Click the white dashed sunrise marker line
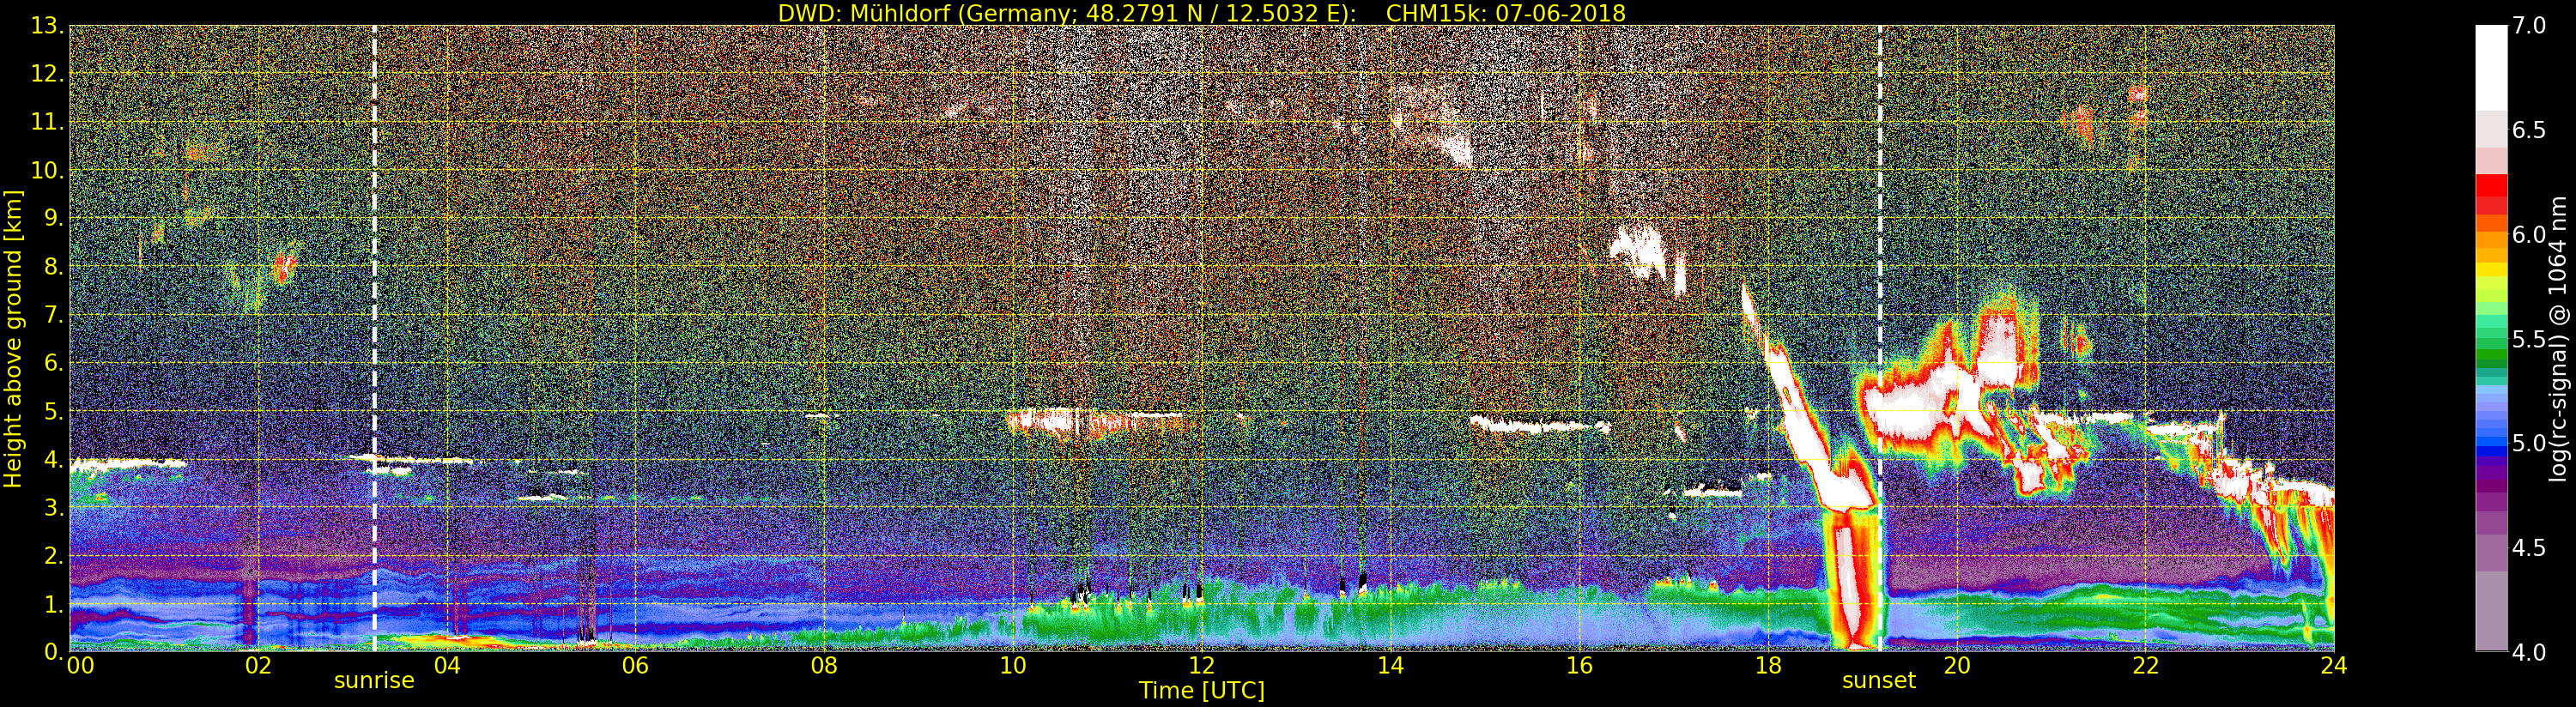Screen dimensions: 2576x707 click(374, 338)
